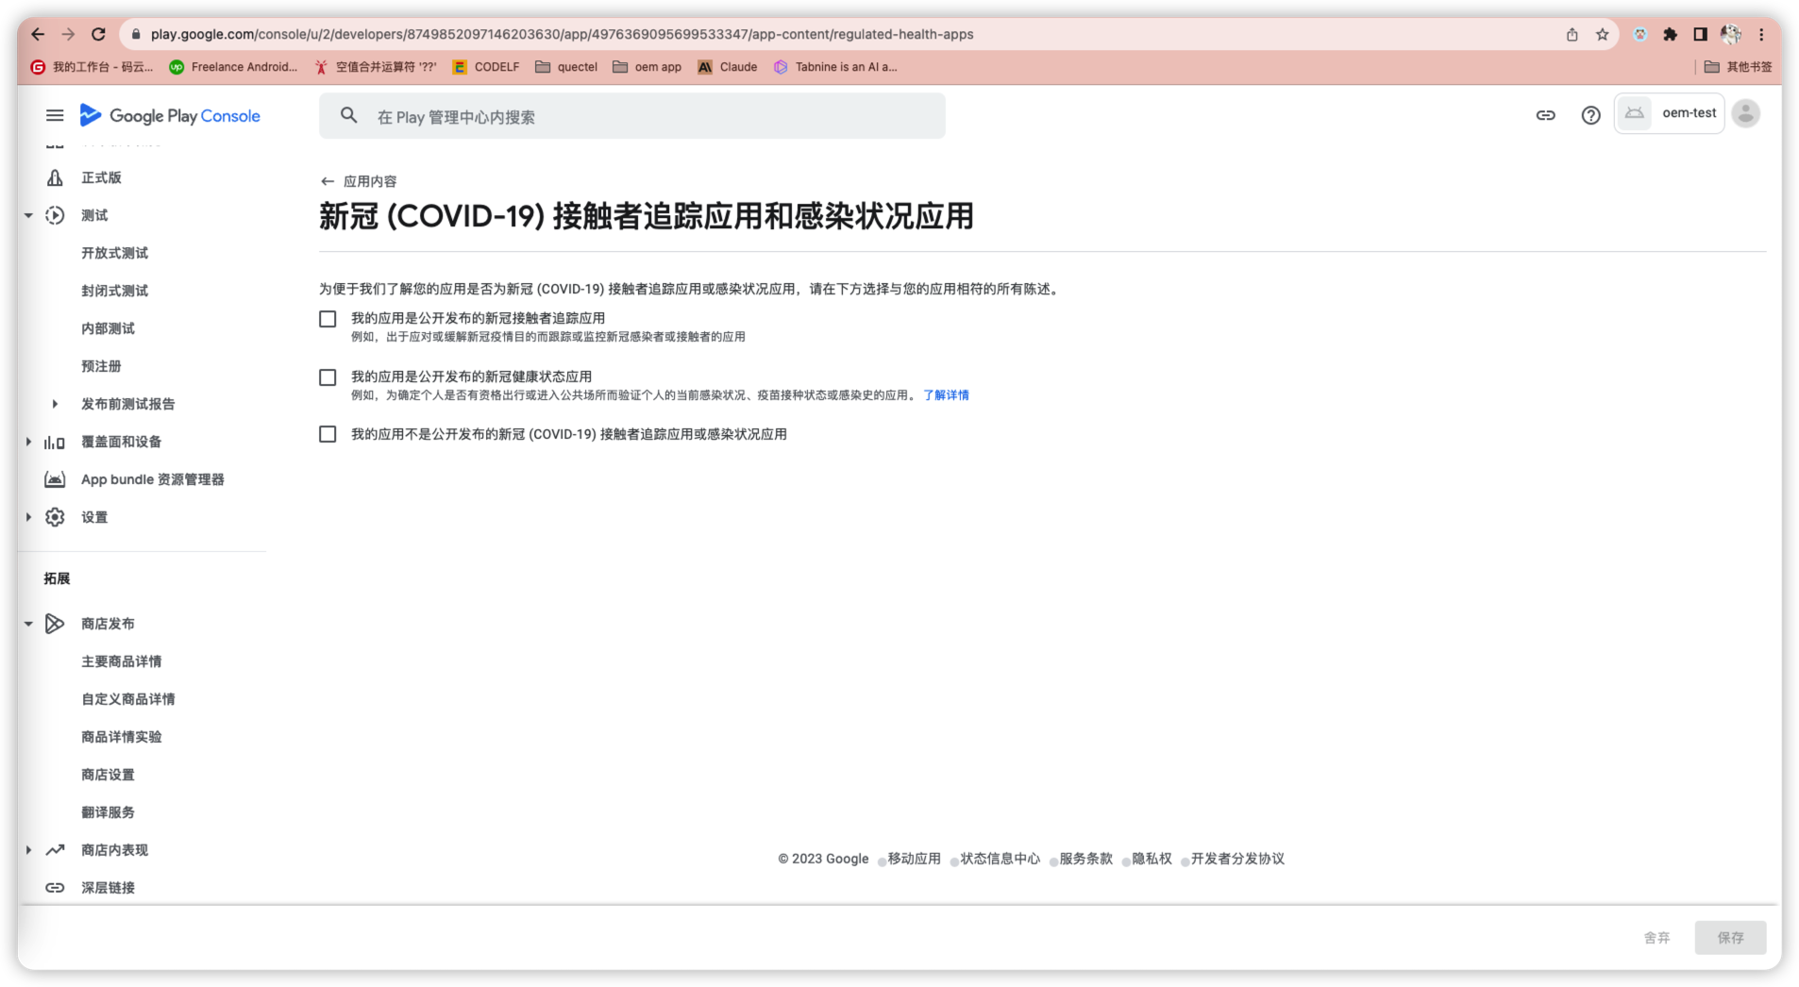Bookmark this page with star icon
Screen dimensions: 1799x987
point(1602,34)
